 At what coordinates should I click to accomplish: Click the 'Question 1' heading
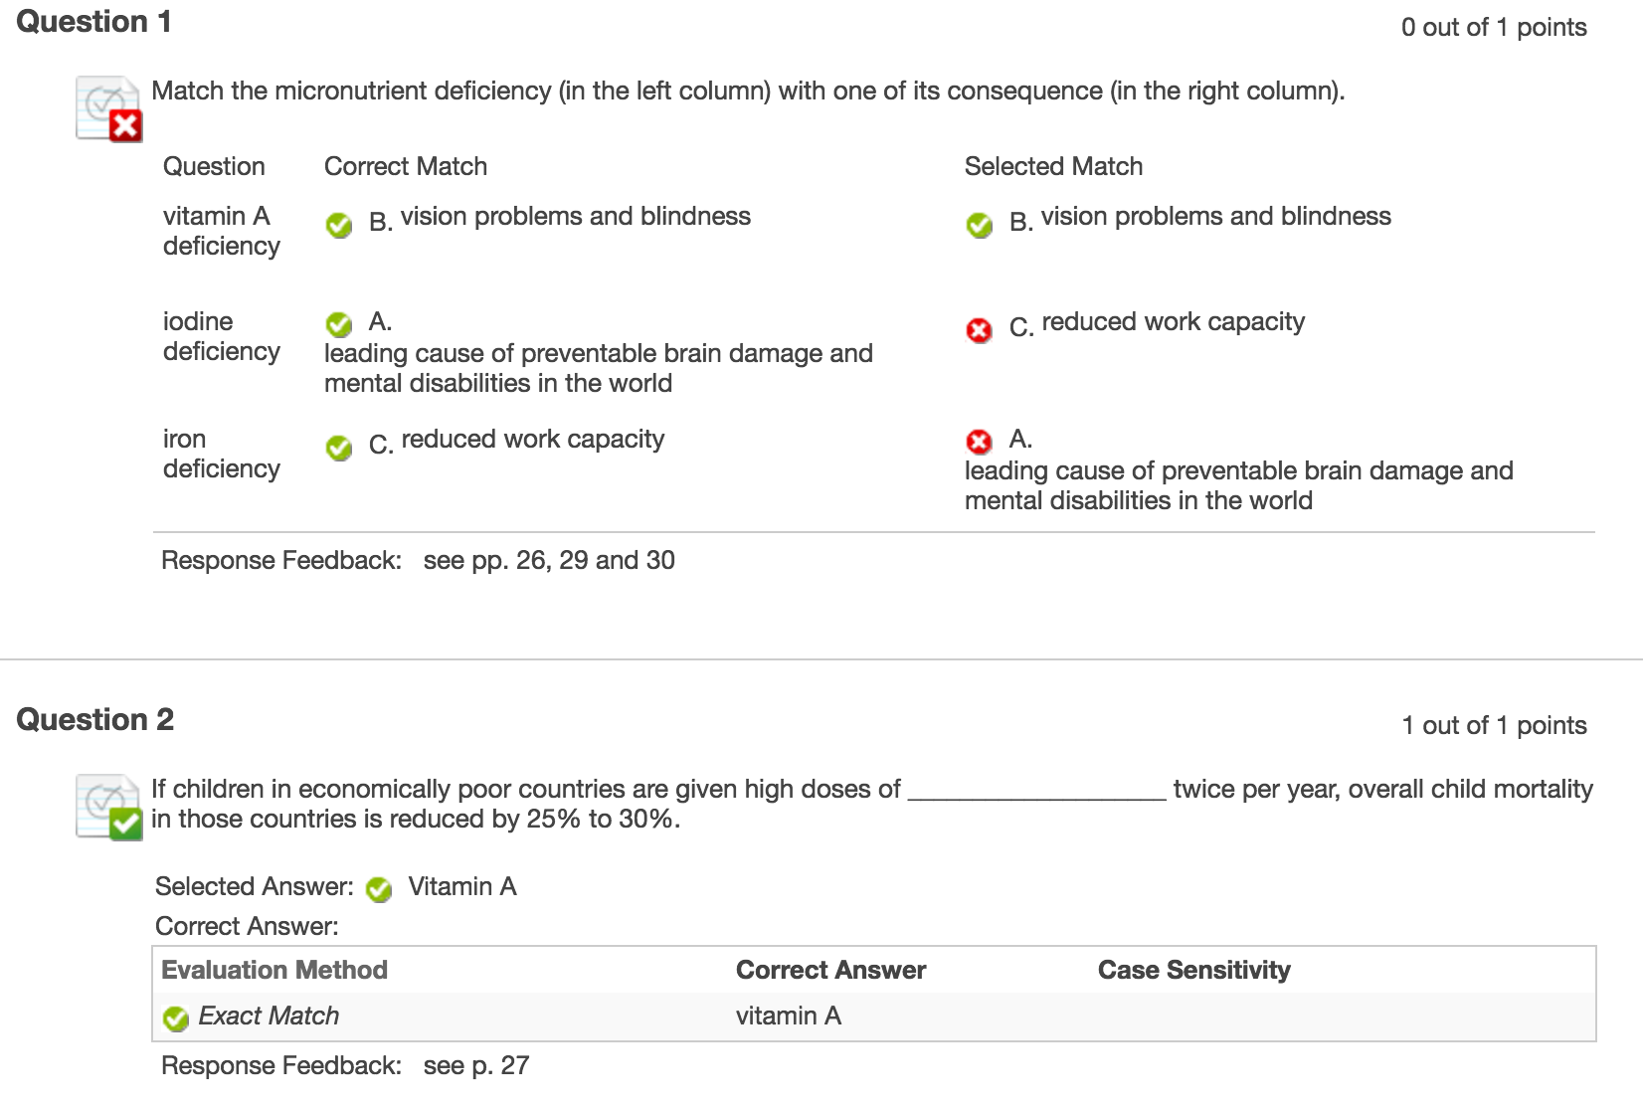(94, 22)
